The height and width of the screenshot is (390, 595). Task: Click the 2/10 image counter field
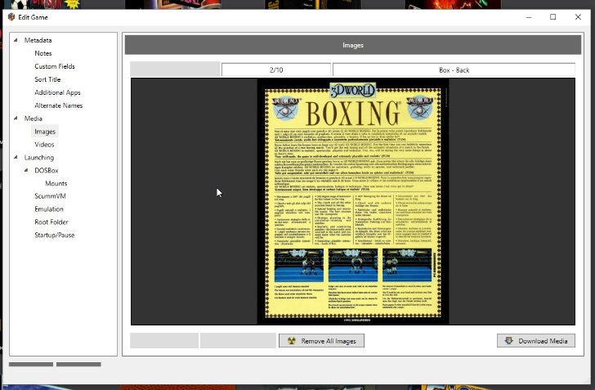276,69
